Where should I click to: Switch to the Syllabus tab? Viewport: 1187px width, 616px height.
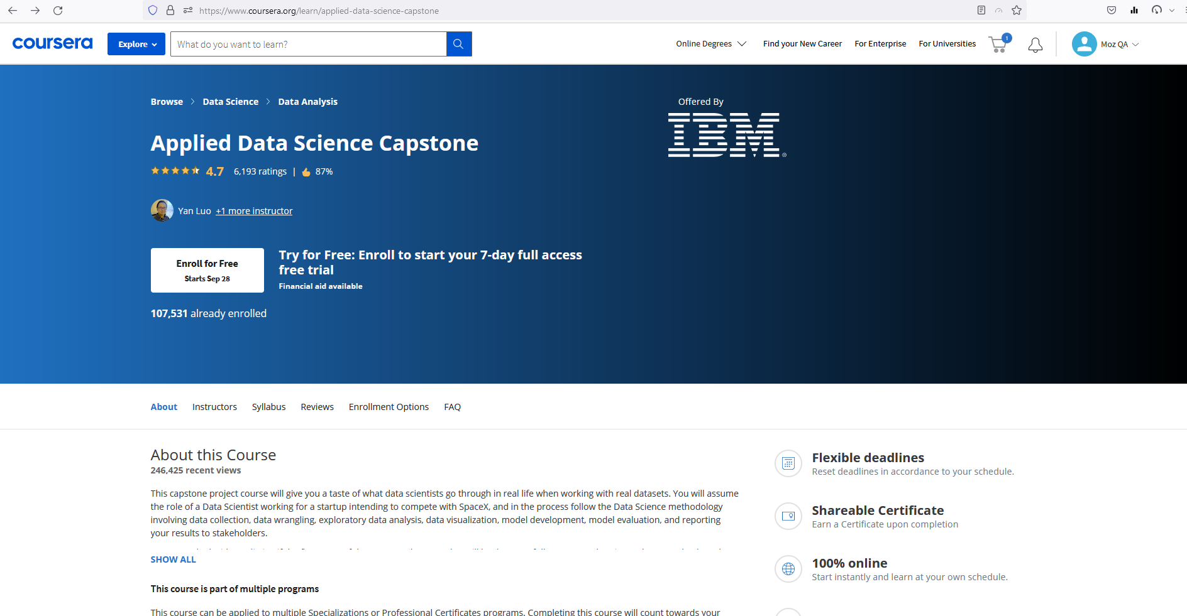coord(268,407)
